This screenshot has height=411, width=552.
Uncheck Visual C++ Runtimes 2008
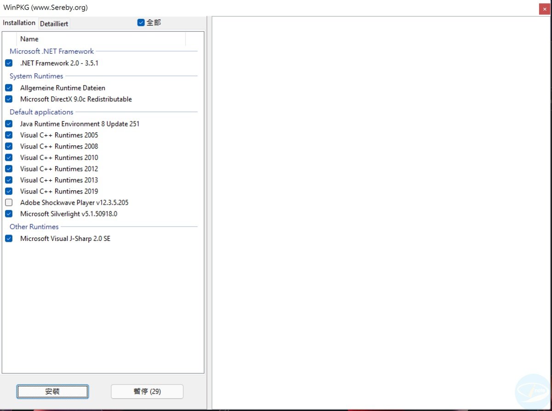coord(9,146)
